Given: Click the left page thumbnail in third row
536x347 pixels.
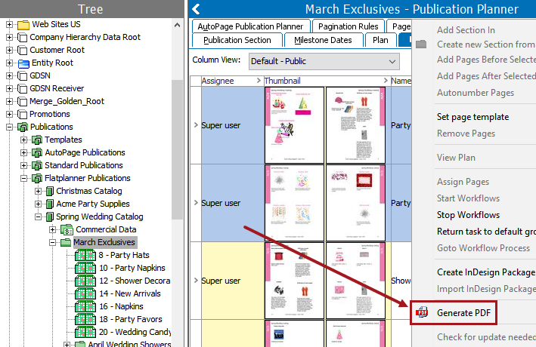Looking at the screenshot, I should [294, 281].
